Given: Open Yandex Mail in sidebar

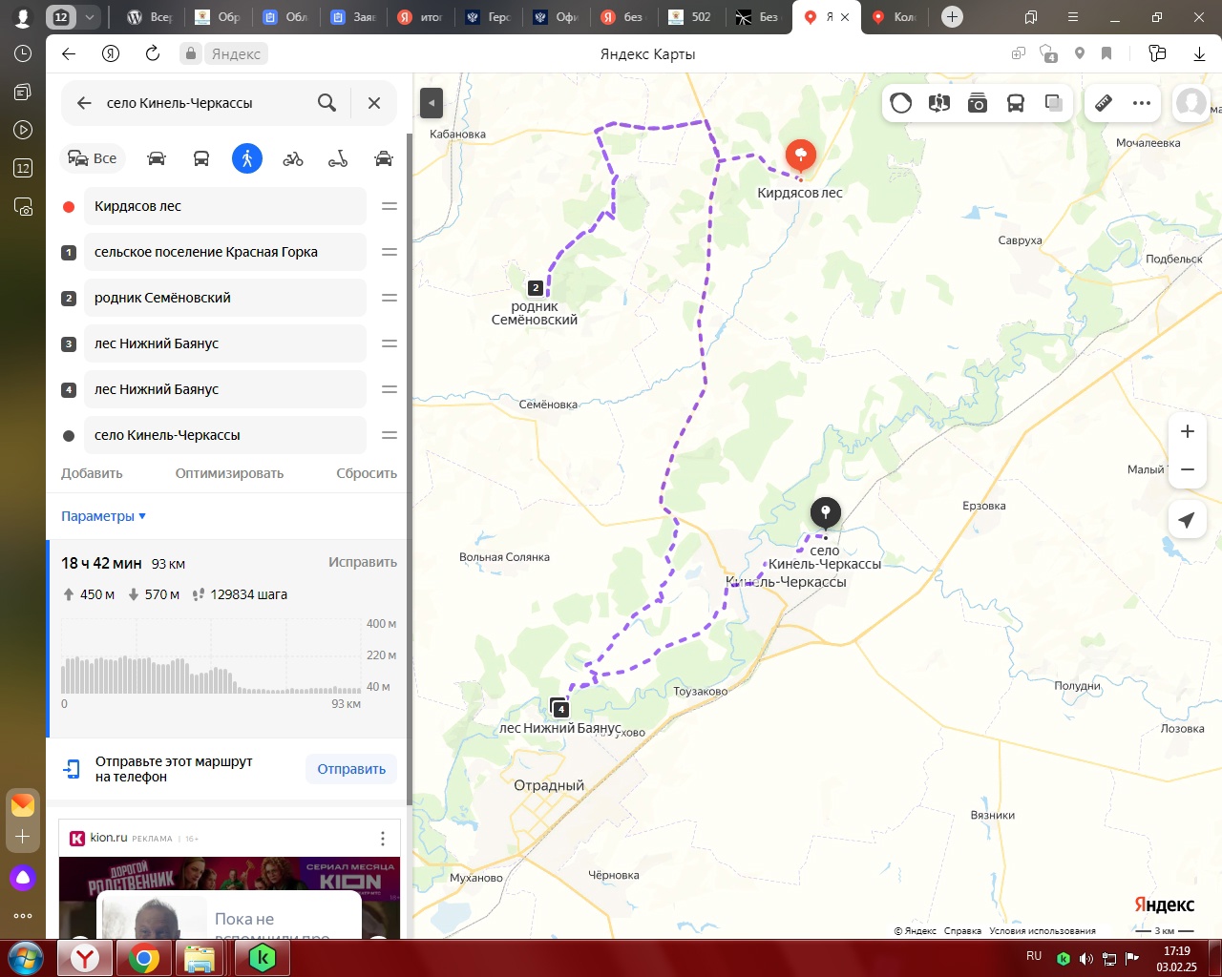Looking at the screenshot, I should coord(23,805).
